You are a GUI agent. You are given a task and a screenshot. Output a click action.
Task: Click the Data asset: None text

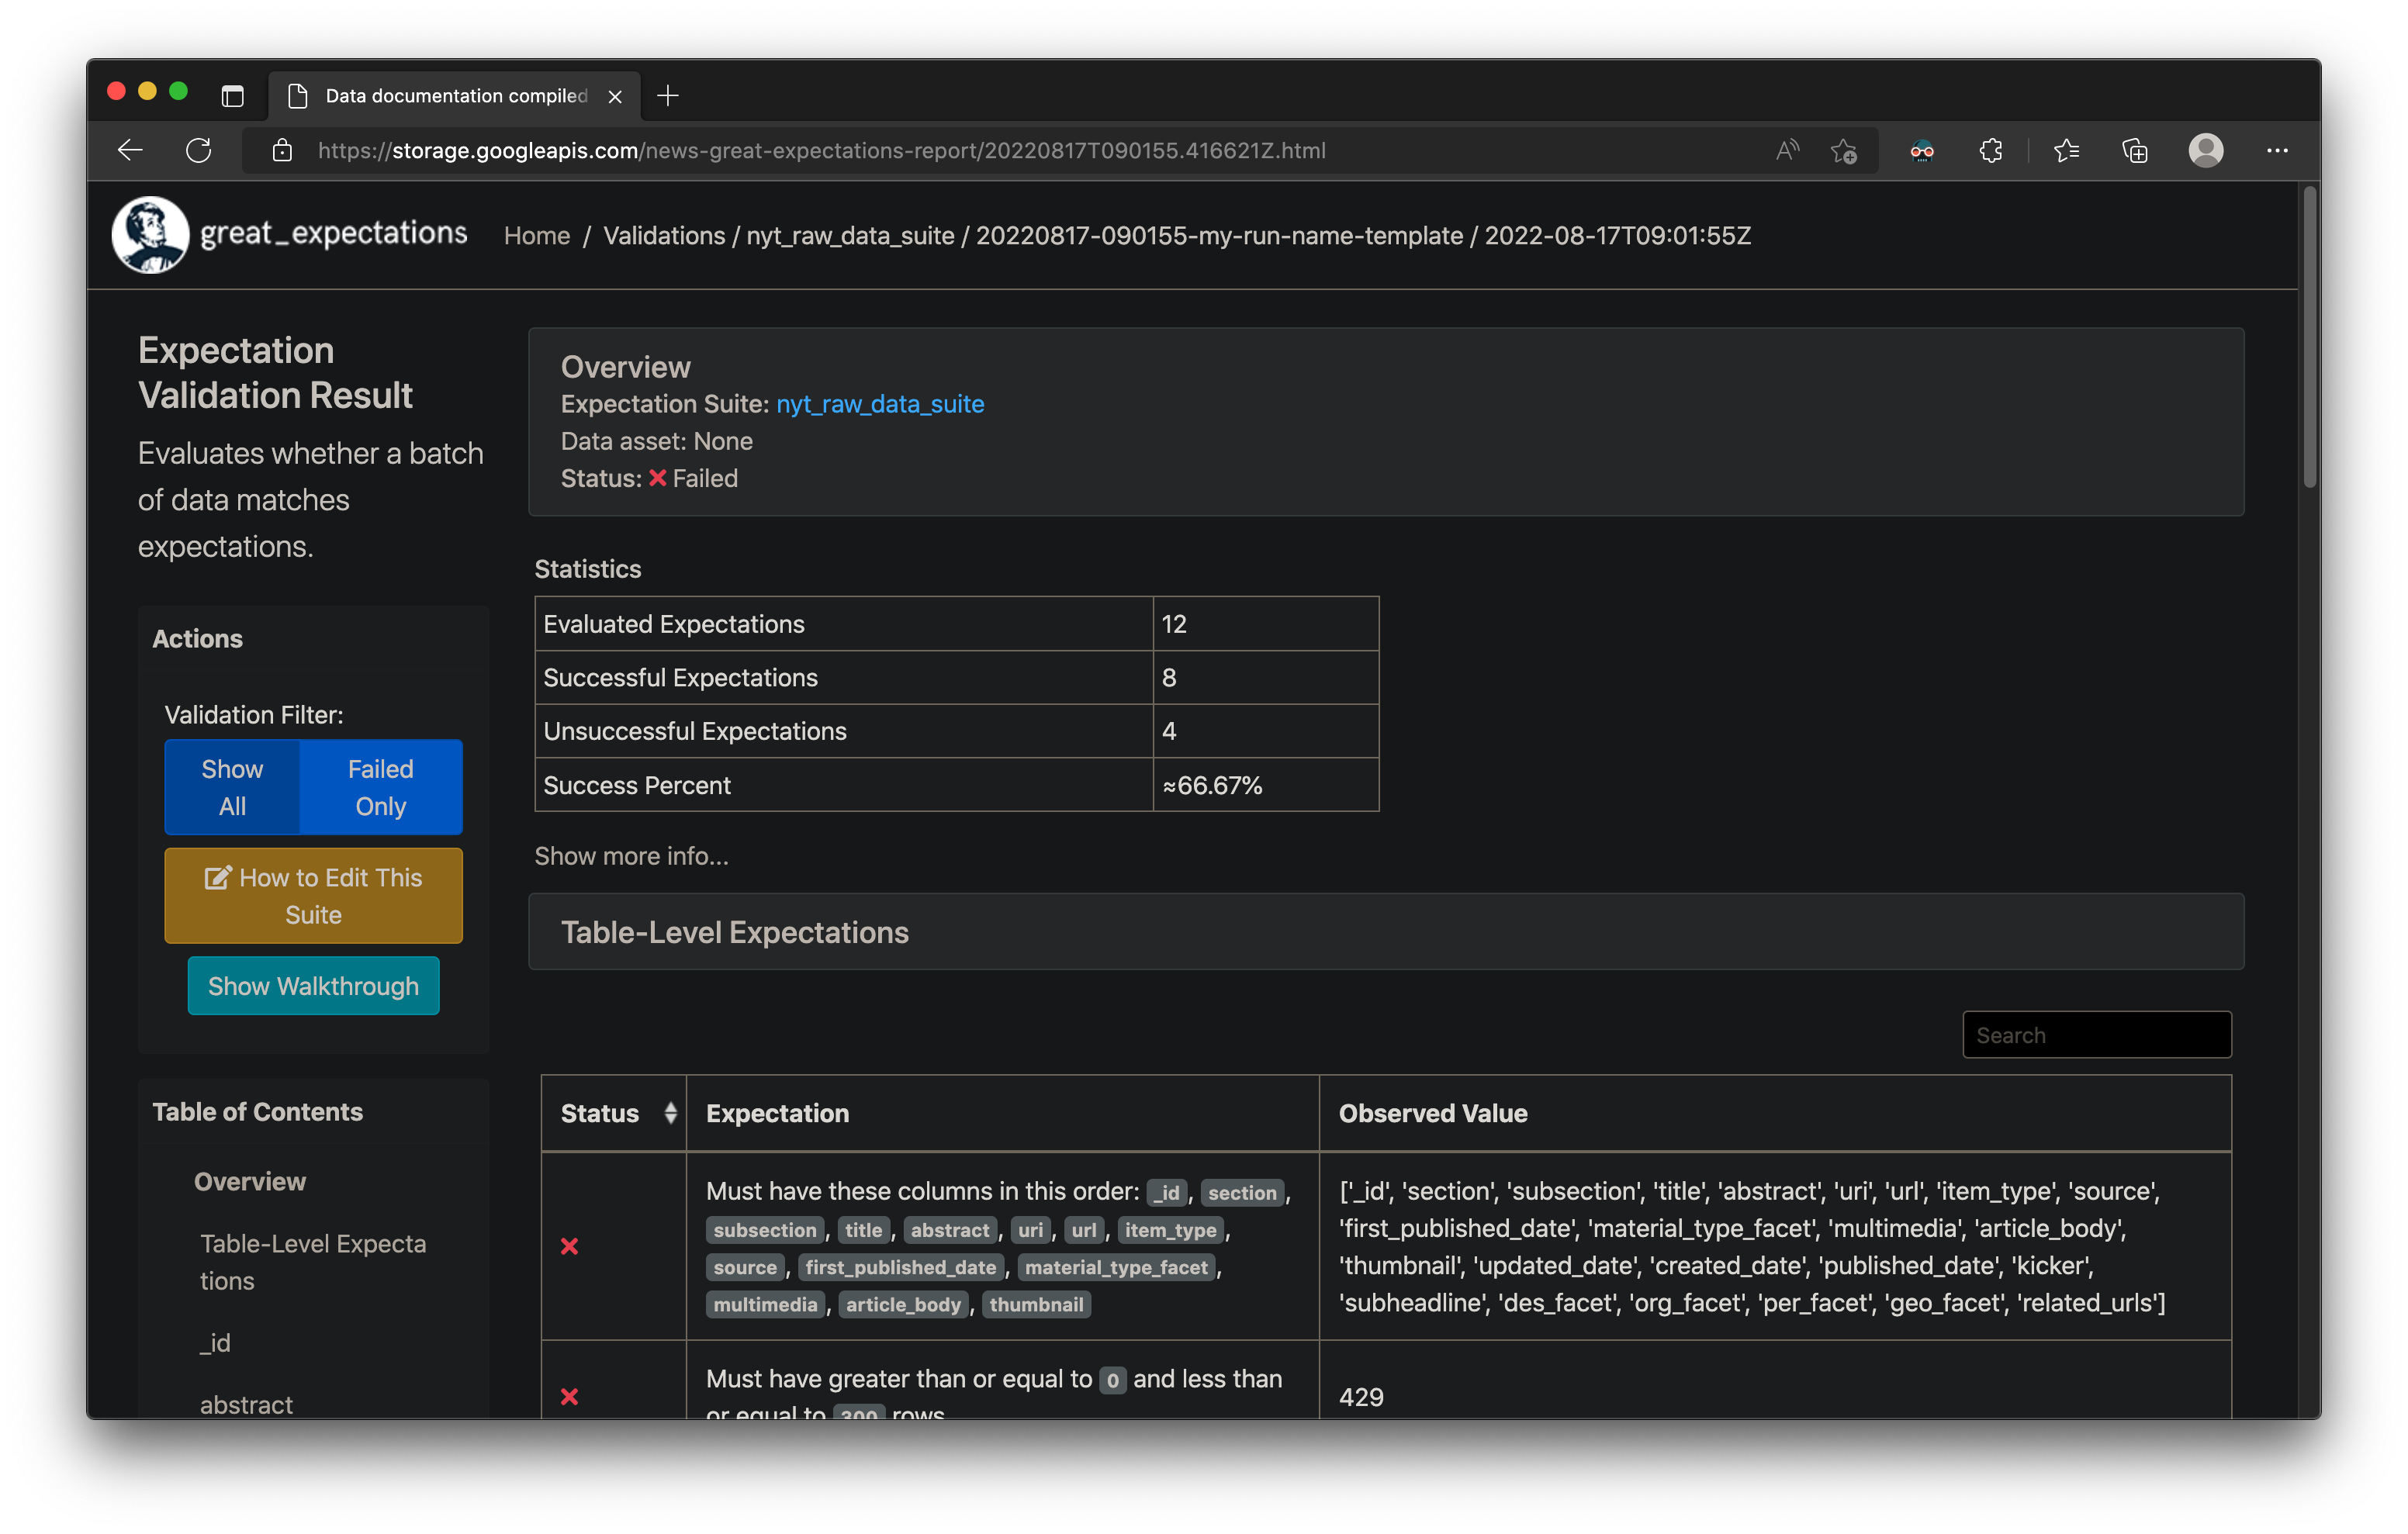657,441
